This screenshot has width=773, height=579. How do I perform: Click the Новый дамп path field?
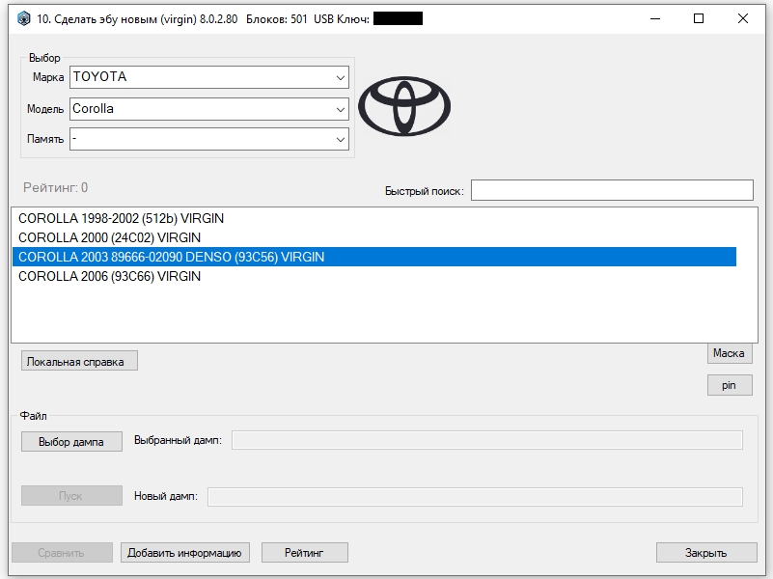(475, 497)
